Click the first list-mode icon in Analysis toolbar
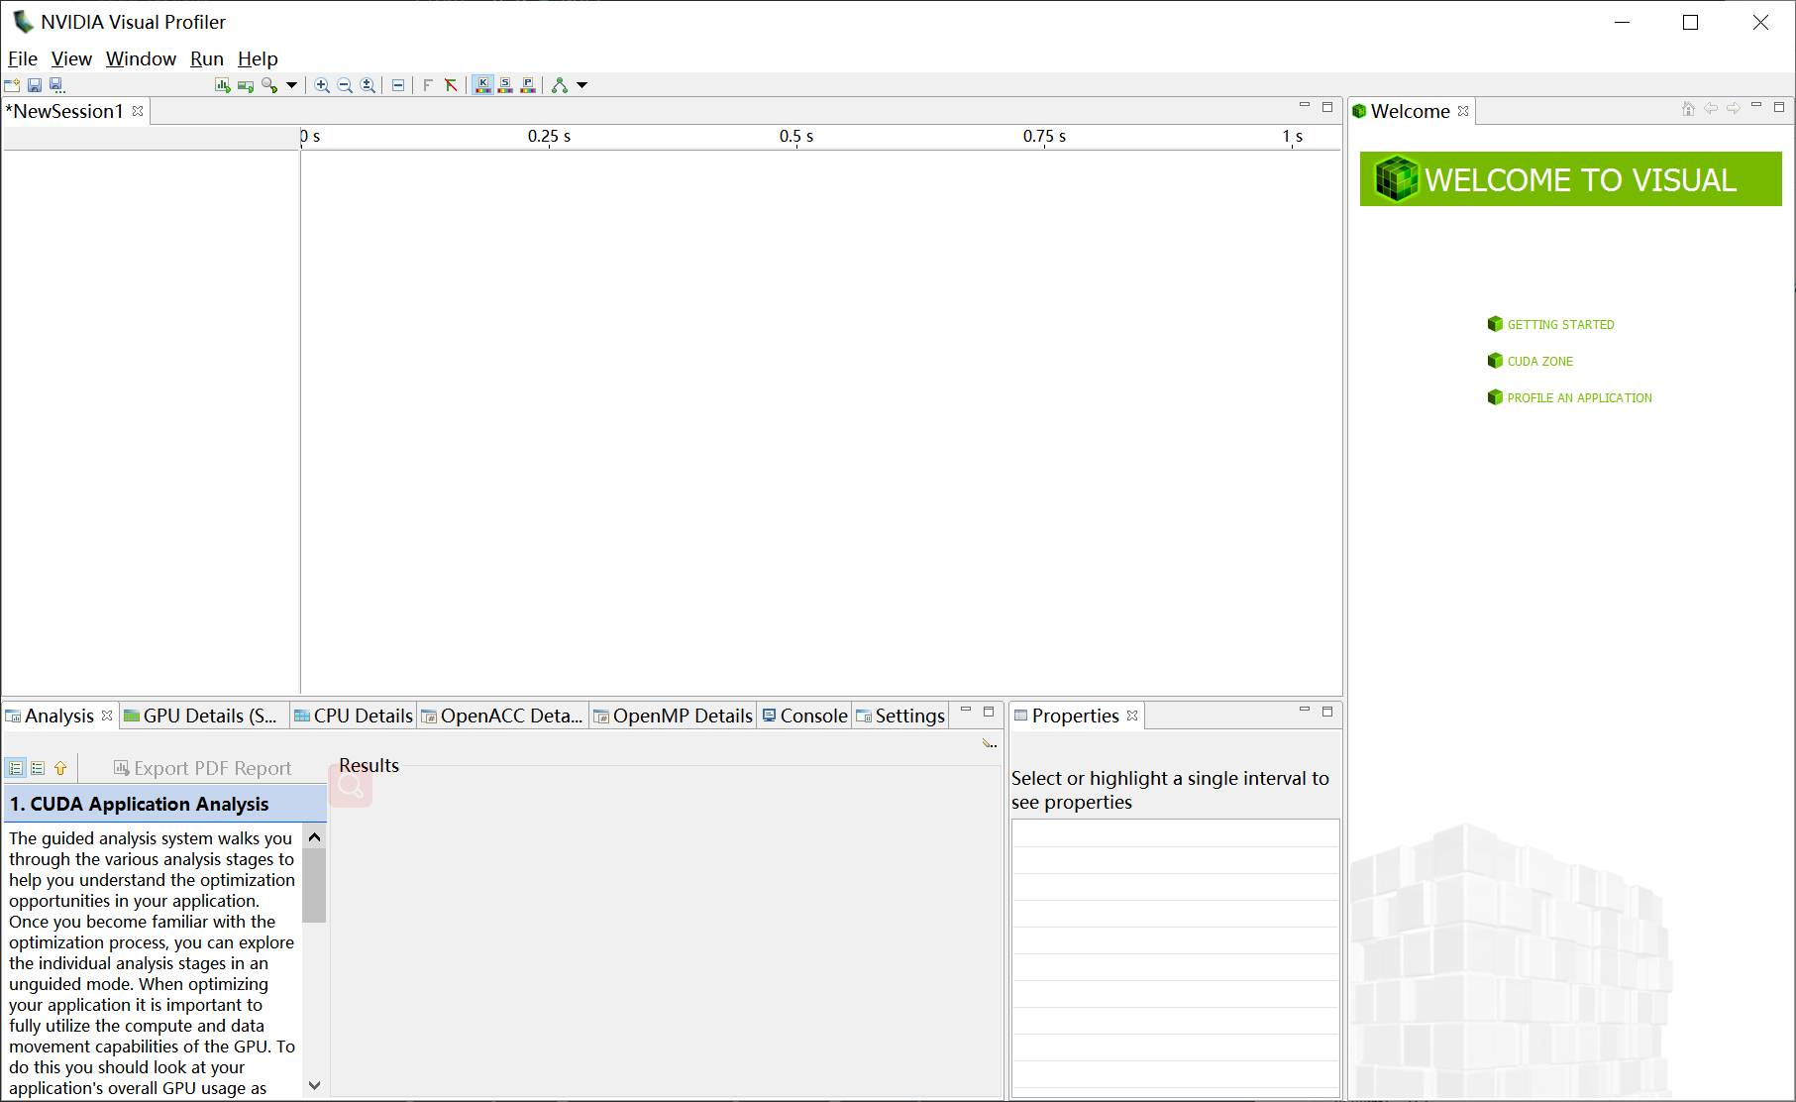The height and width of the screenshot is (1102, 1796). pyautogui.click(x=16, y=768)
